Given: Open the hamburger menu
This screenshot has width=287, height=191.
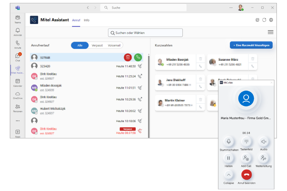Looking at the screenshot, I should (x=271, y=32).
